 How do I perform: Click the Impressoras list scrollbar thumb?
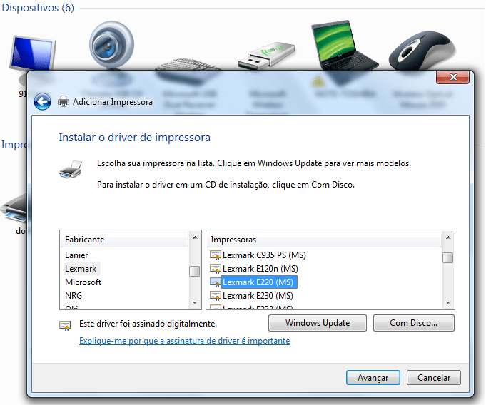tap(448, 257)
